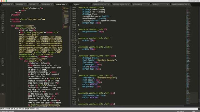Screen dimensions: 200x112
Task: Close the roboto-condensed.css tab
Action: pos(188,5)
